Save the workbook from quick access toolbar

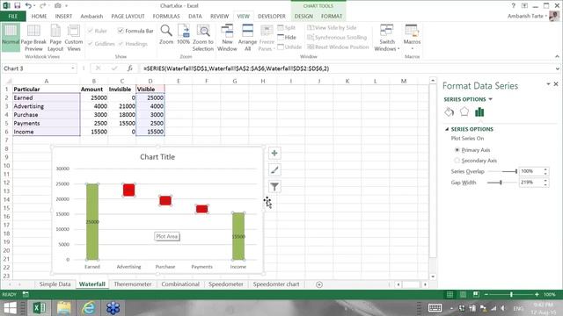18,6
